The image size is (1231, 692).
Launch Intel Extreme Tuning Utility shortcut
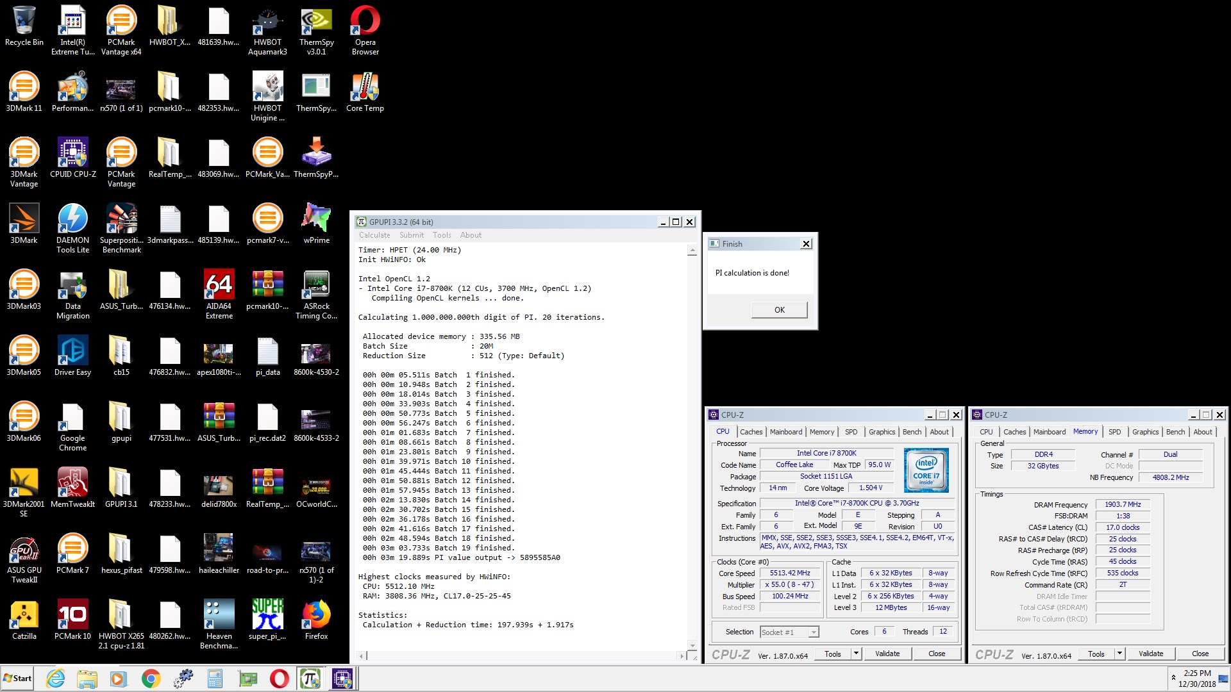coord(73,30)
